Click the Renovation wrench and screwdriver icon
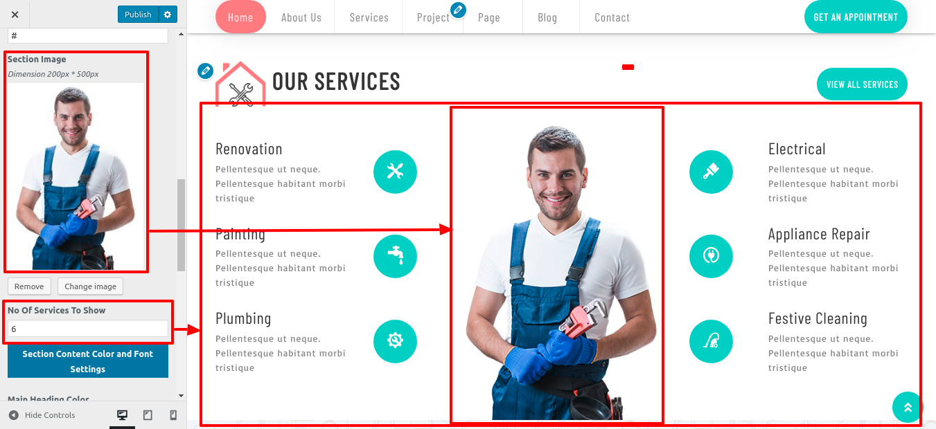This screenshot has width=936, height=429. [395, 172]
